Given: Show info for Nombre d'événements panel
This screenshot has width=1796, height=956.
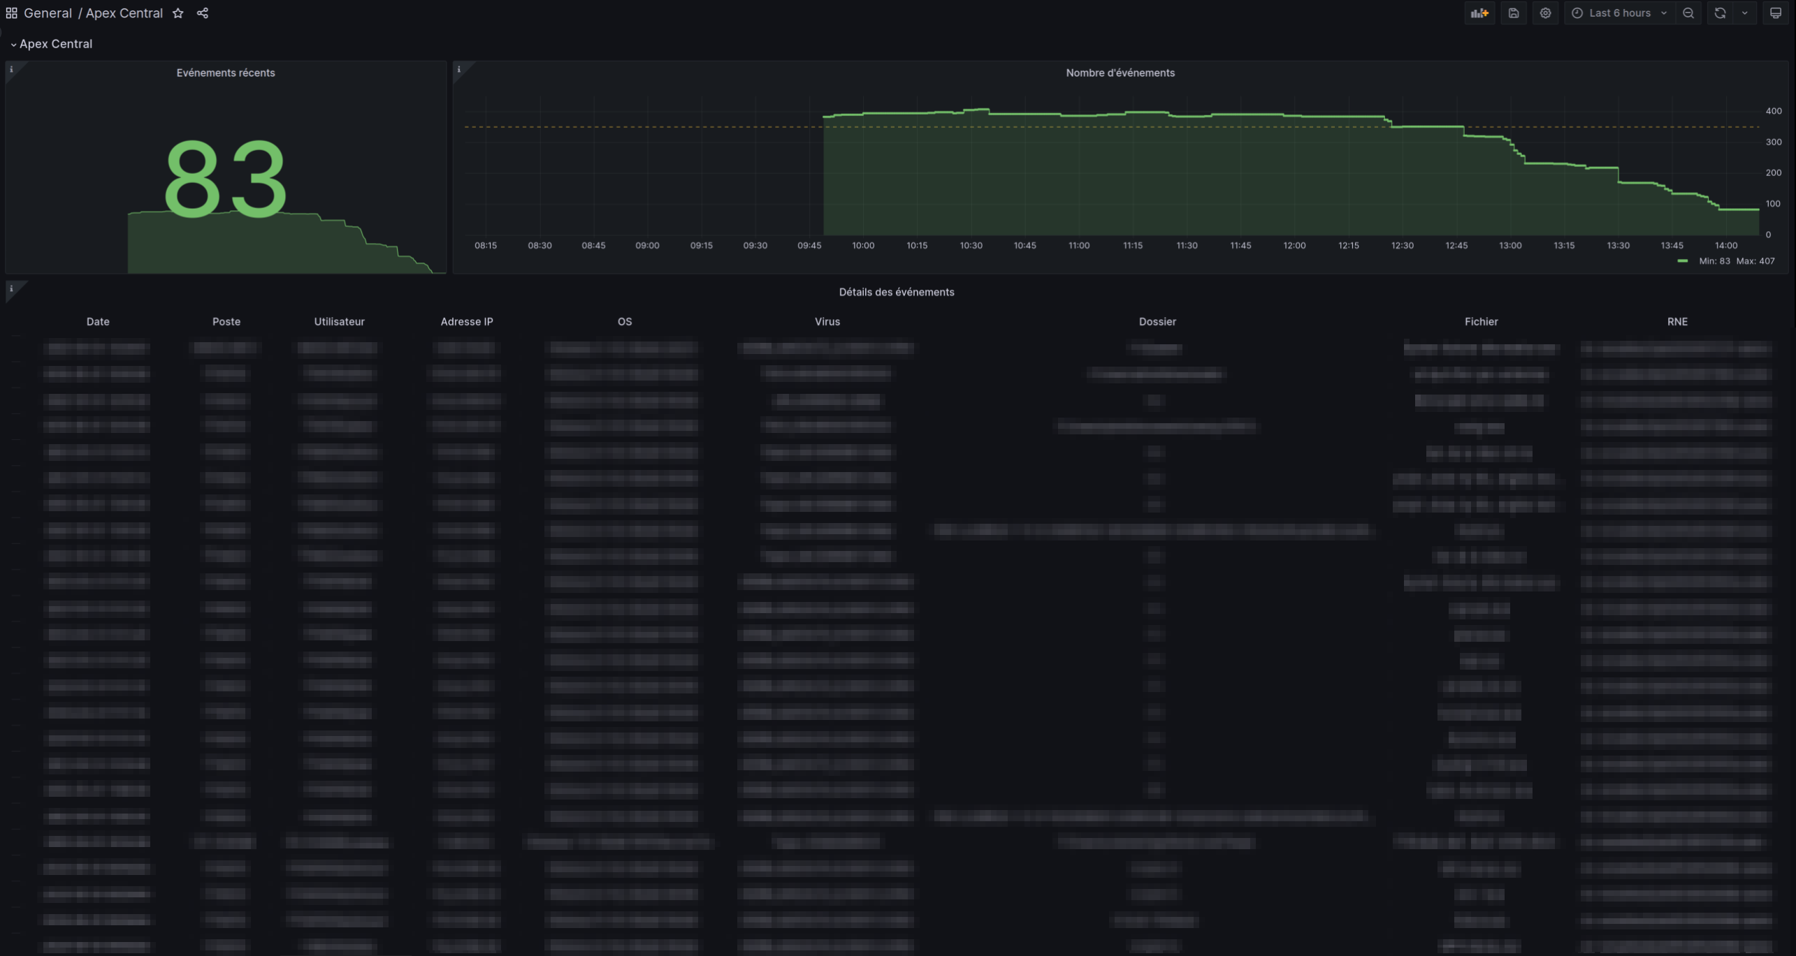Looking at the screenshot, I should 459,69.
